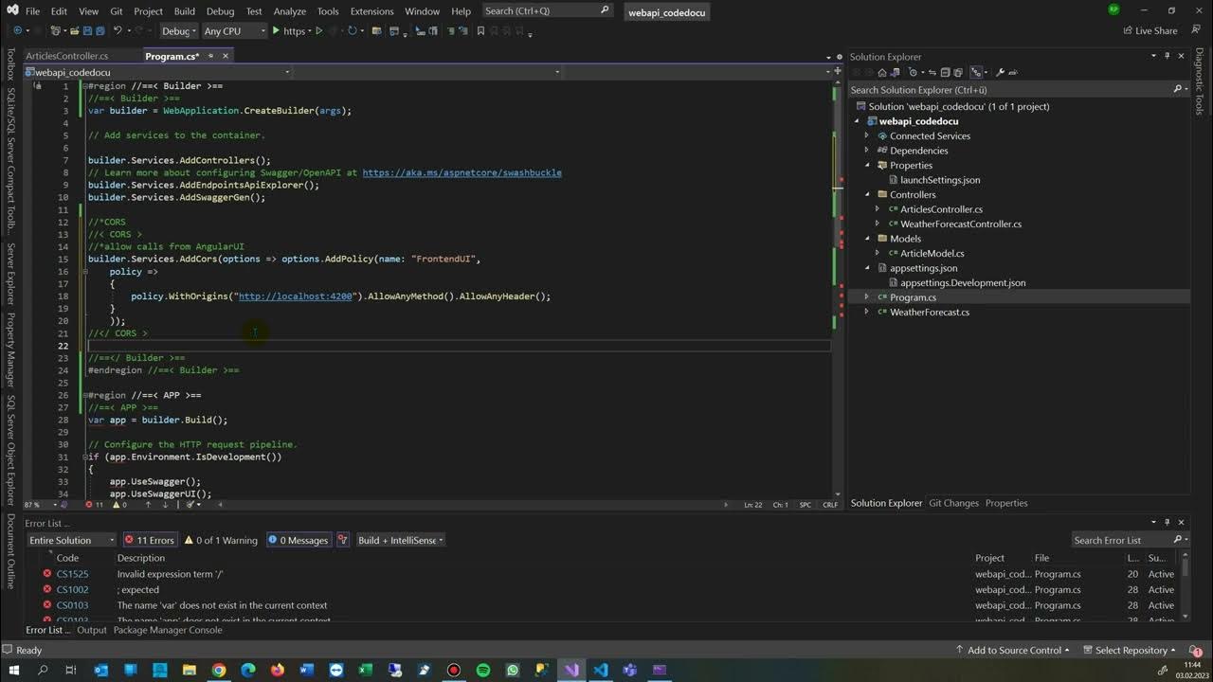Click the Search magnifier in title bar

click(605, 10)
